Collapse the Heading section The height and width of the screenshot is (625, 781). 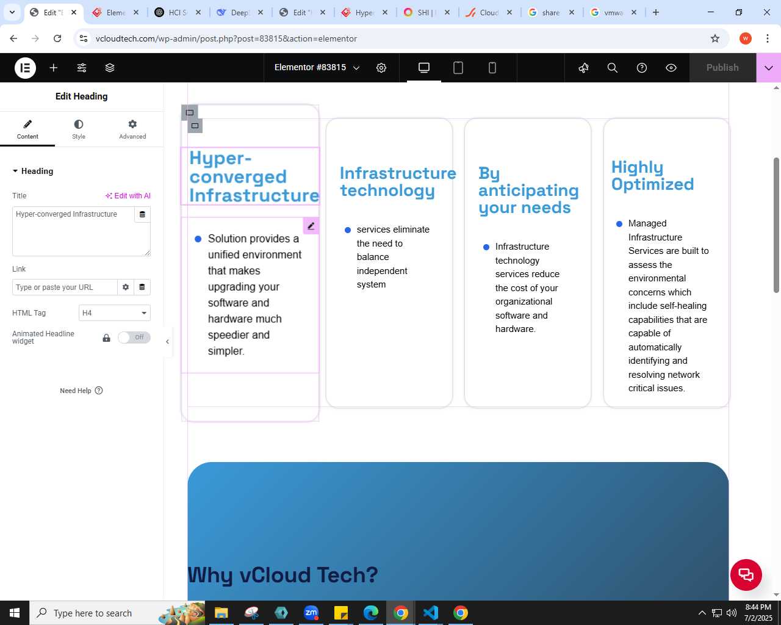click(x=33, y=171)
